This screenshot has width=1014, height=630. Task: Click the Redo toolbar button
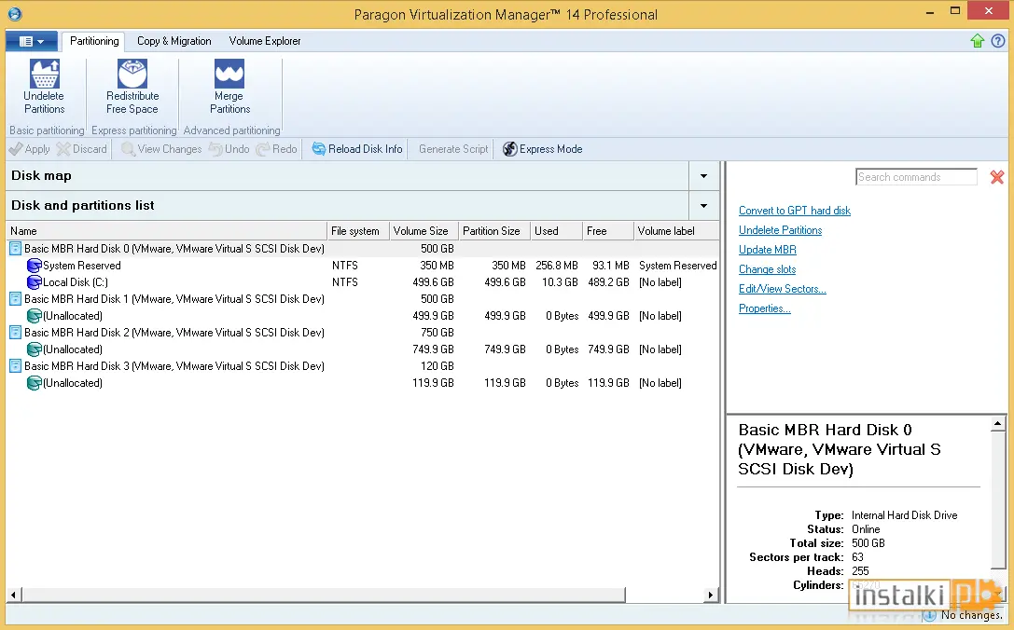pos(277,149)
